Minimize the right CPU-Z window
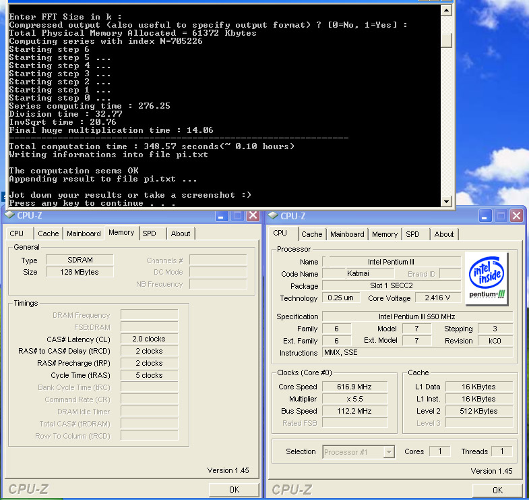Viewport: 529px width, 500px height. (x=485, y=216)
